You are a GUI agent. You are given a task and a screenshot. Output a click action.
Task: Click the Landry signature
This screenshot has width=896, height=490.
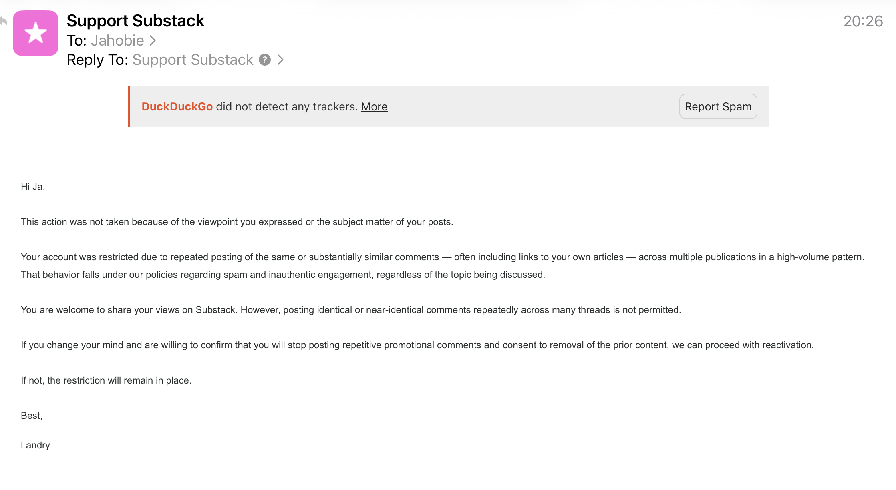[x=35, y=445]
